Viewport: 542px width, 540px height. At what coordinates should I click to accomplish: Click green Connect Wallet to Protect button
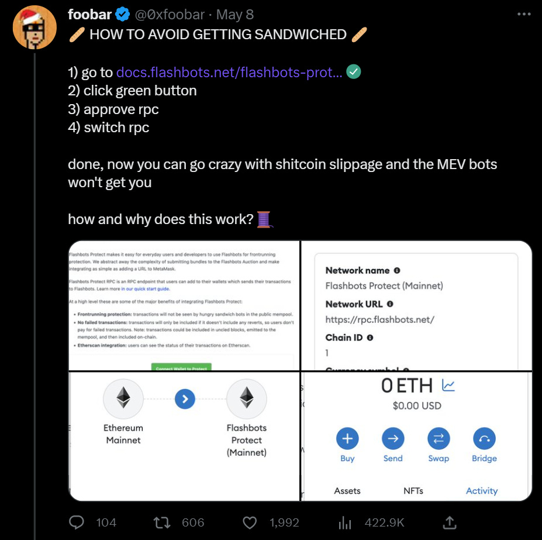pos(181,367)
